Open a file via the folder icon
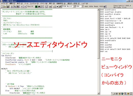The image size is (133, 96). click(5, 7)
